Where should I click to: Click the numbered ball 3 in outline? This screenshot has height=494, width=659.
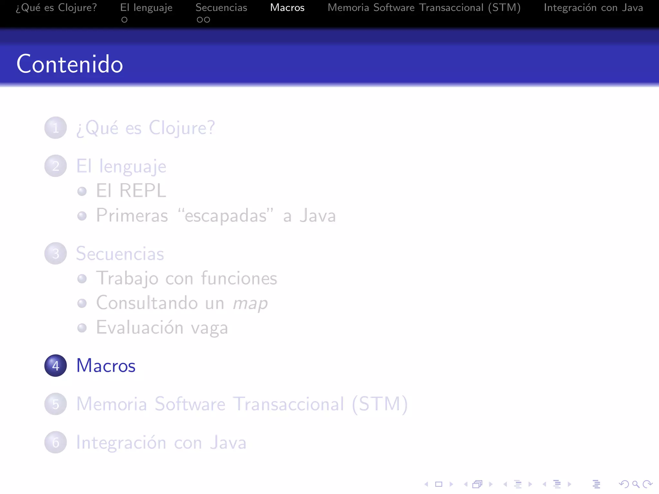pyautogui.click(x=56, y=253)
